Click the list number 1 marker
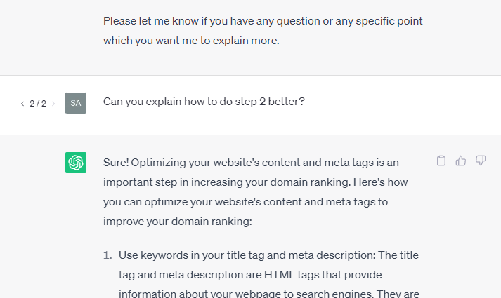 tap(108, 255)
